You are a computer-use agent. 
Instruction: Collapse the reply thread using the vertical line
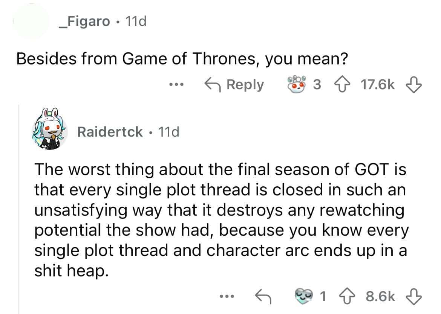click(20, 207)
